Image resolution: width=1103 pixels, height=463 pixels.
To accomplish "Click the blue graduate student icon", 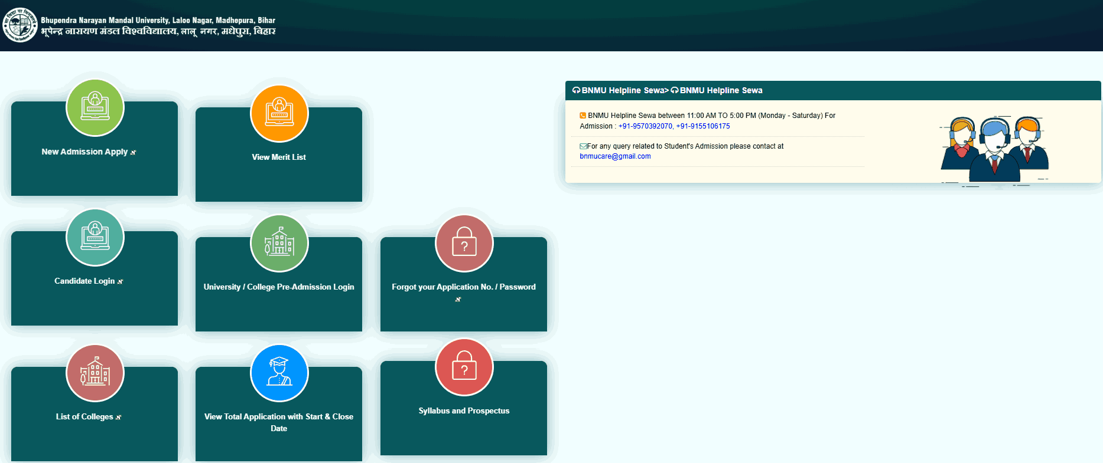I will tap(279, 373).
